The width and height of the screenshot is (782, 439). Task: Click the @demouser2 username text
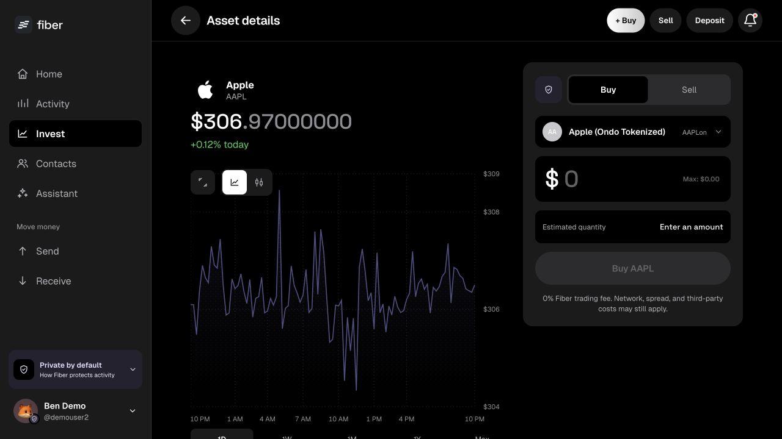coord(66,418)
